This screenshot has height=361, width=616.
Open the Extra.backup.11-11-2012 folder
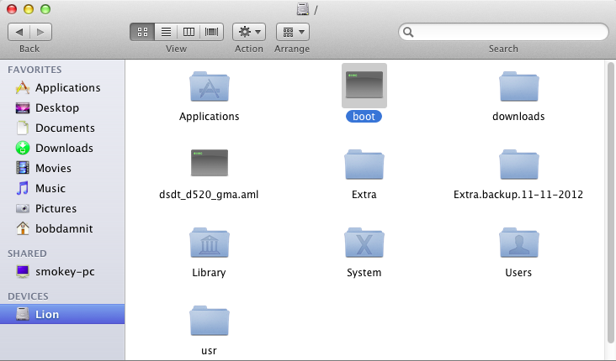tap(518, 165)
